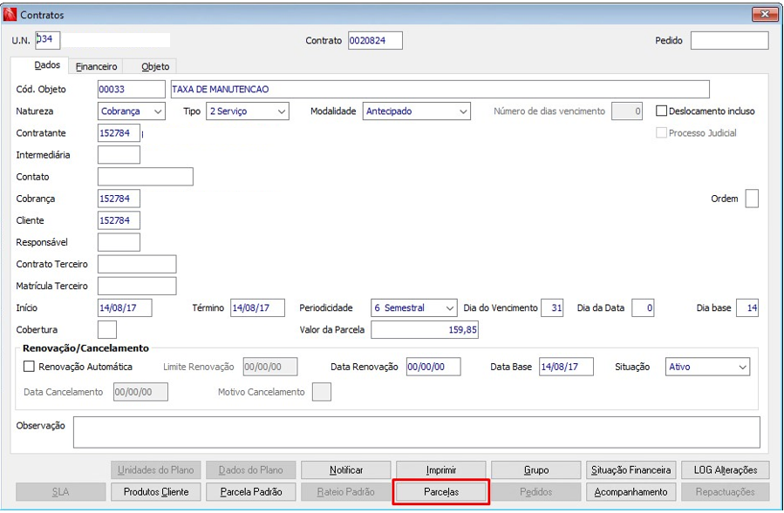Click the Intermediária field

119,155
